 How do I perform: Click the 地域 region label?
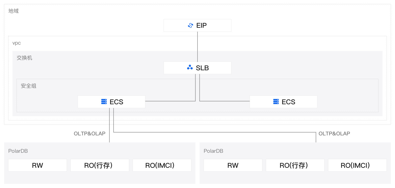14,11
